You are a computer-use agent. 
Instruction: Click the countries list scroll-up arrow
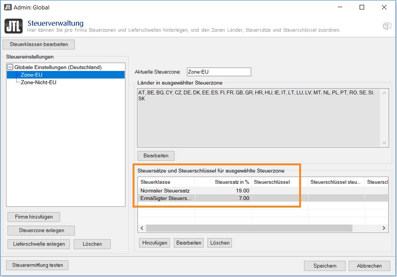click(384, 93)
